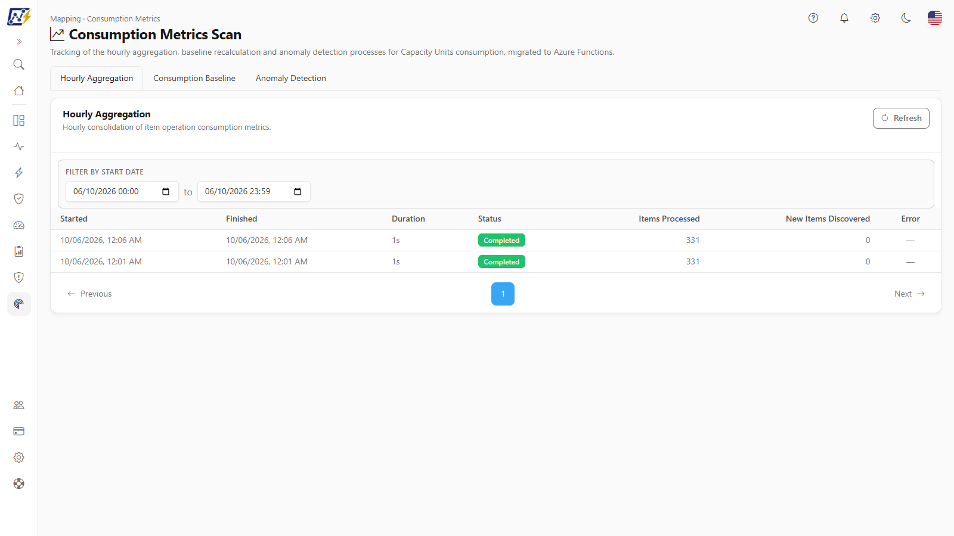Click the Completed badge in the 12:06 AM row
954x536 pixels.
tap(501, 241)
